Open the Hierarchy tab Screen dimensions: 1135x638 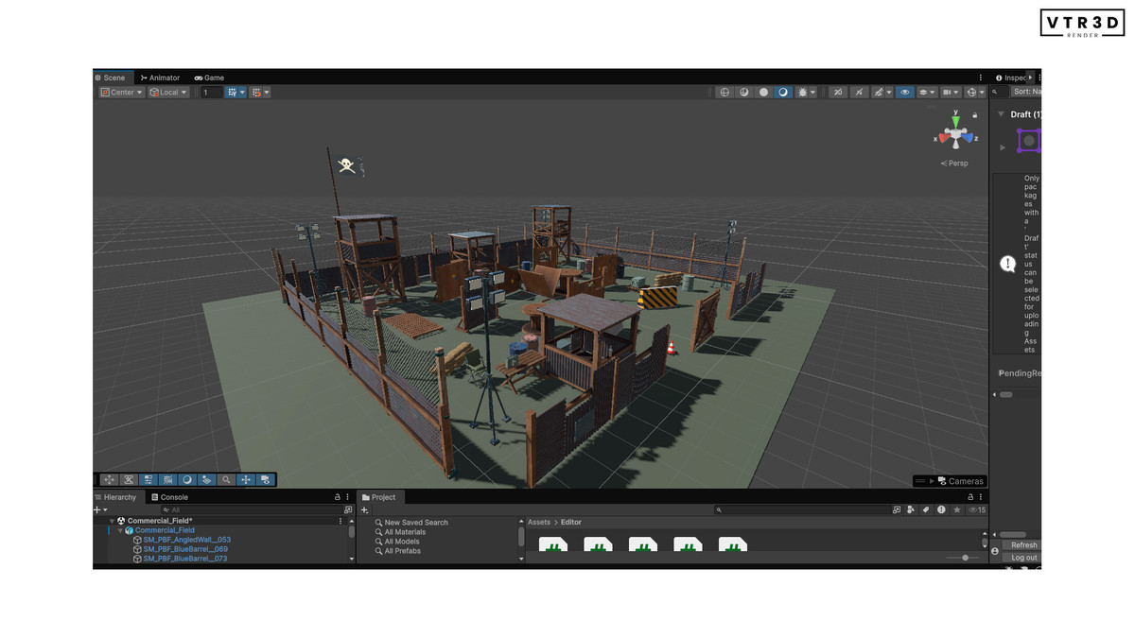(115, 497)
